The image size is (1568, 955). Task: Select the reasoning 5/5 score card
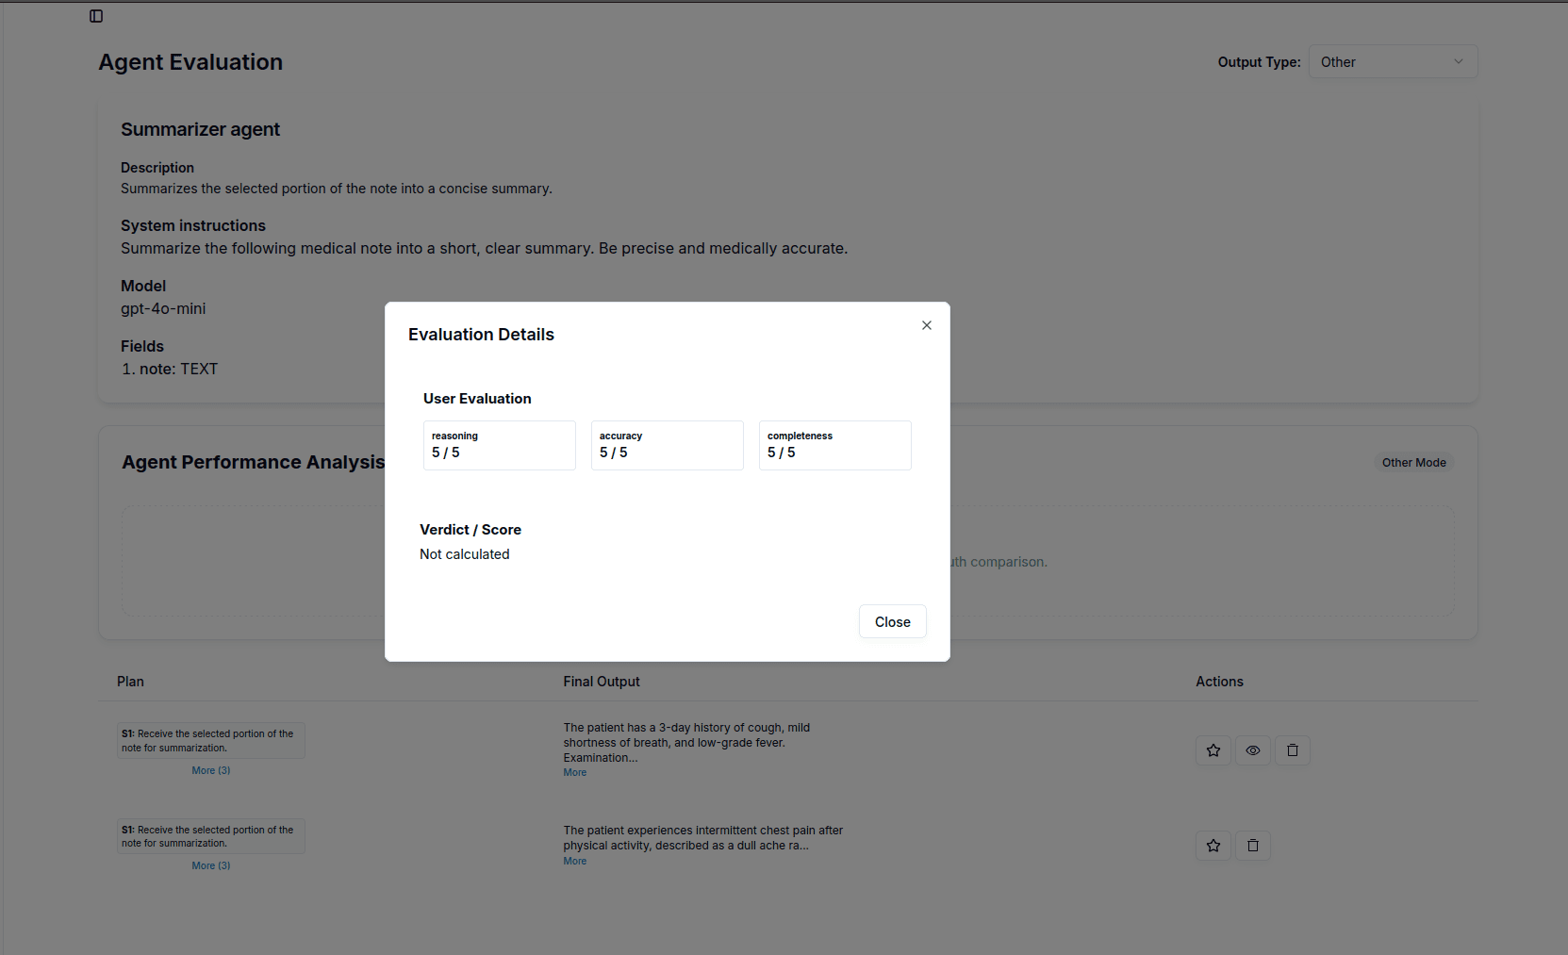coord(500,445)
